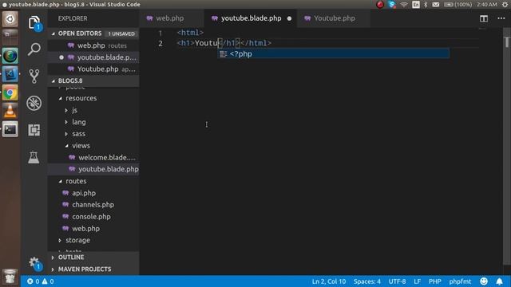The height and width of the screenshot is (287, 511).
Task: Open the Manage gear icon
Action: point(34,263)
